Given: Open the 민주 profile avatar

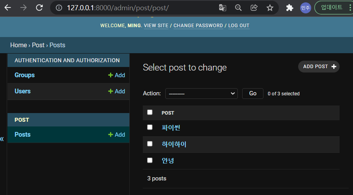Looking at the screenshot, I should 306,8.
